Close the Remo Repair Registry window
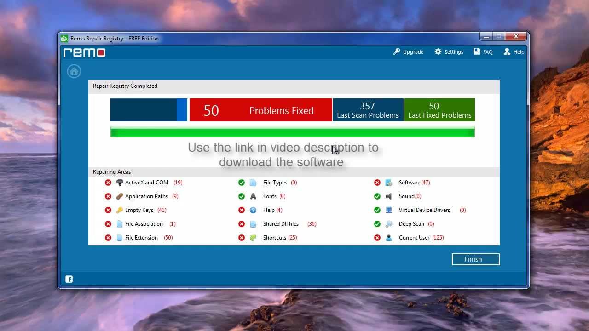This screenshot has height=331, width=589. [x=516, y=36]
